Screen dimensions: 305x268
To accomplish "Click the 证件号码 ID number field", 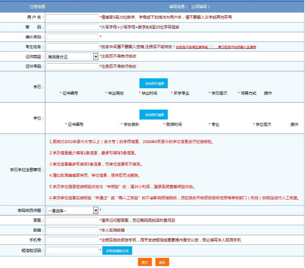I will pos(72,66).
